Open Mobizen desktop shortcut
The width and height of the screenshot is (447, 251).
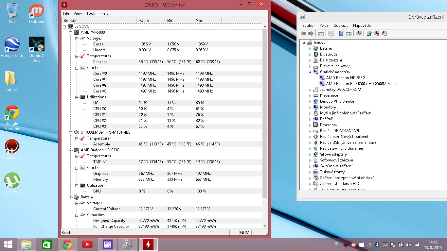[36, 14]
